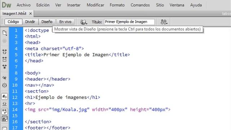This screenshot has height=130, width=231.
Task: Open the Open Documents list icon
Action: (4, 33)
